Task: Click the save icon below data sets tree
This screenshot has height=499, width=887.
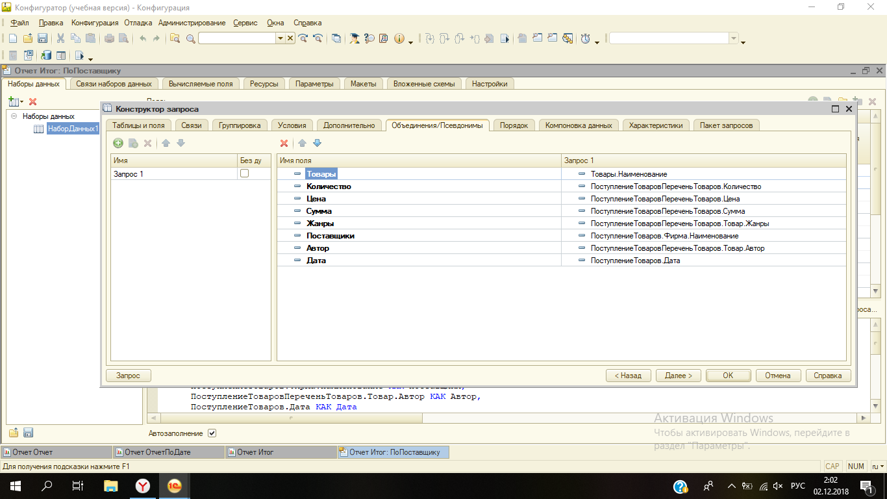Action: pyautogui.click(x=28, y=433)
